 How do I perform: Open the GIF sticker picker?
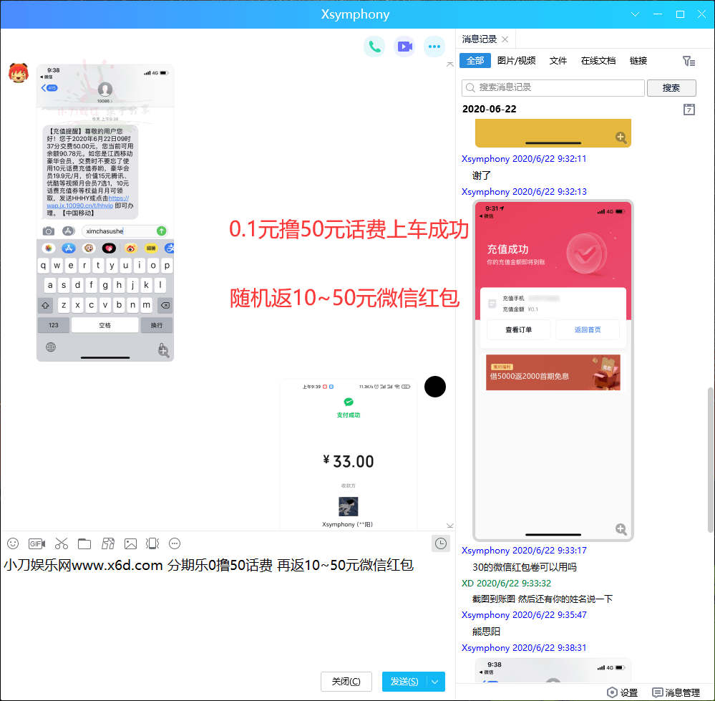pyautogui.click(x=37, y=543)
